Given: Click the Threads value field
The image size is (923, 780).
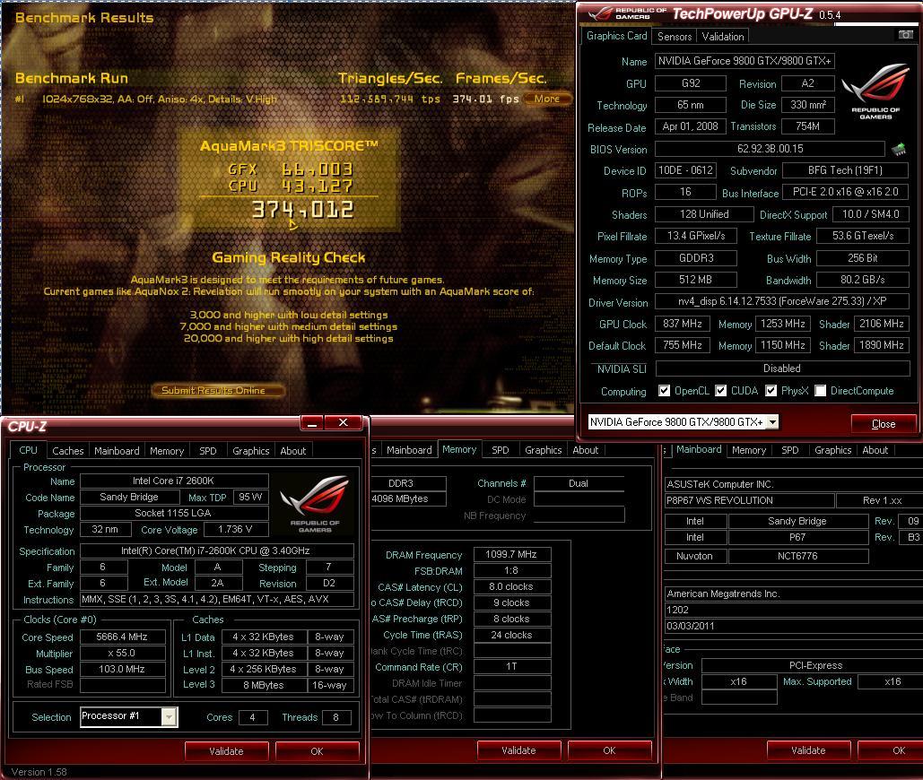Looking at the screenshot, I should pyautogui.click(x=336, y=717).
